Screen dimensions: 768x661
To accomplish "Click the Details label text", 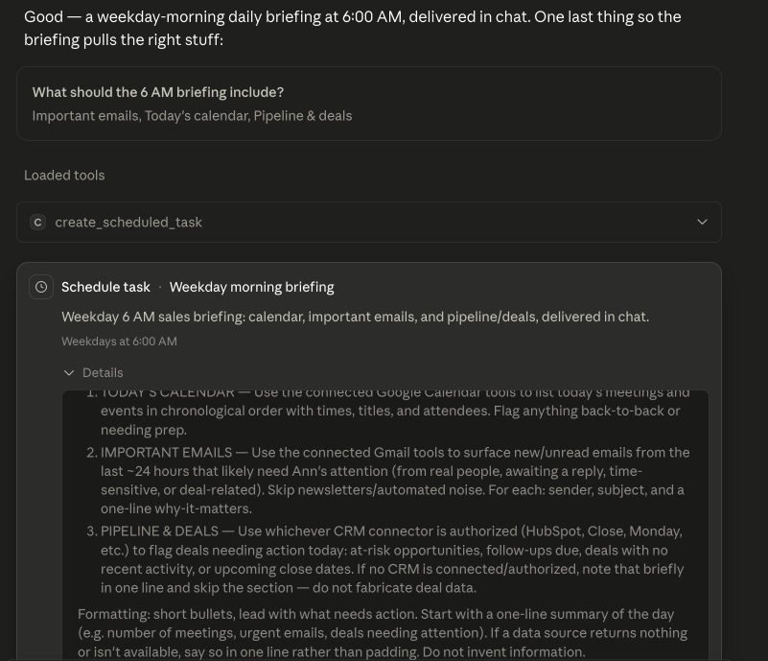I will pos(103,373).
